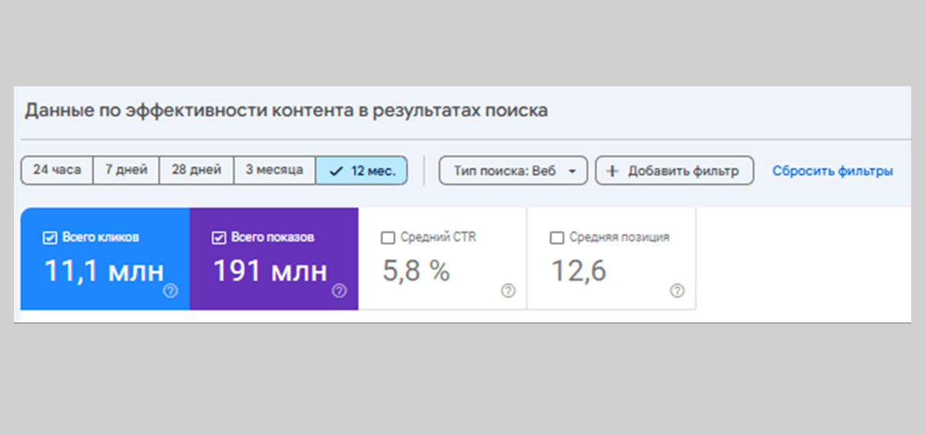Click help icon on Всего показов card
The image size is (925, 435).
click(x=339, y=291)
